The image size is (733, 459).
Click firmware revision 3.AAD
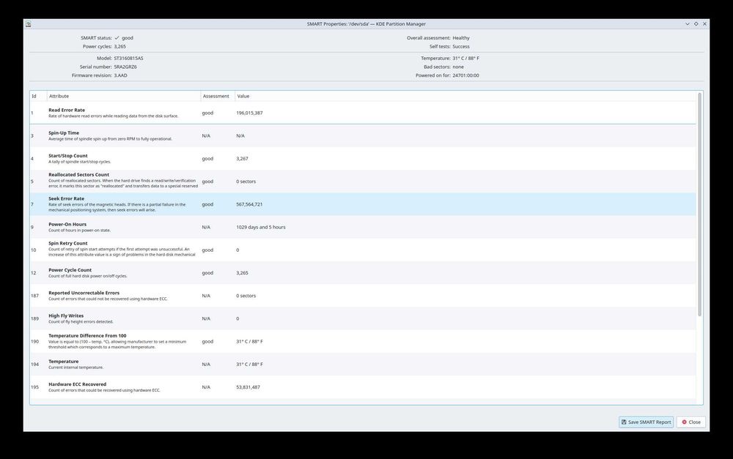(121, 75)
